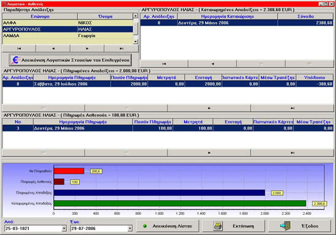Go to next record in paid receipts navigator
Screen dimensions: 336x235
coord(209,108)
